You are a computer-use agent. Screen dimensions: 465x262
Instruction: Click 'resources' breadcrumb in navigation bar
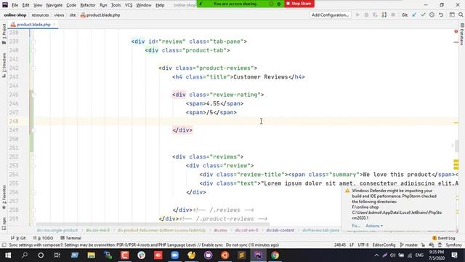coord(40,15)
